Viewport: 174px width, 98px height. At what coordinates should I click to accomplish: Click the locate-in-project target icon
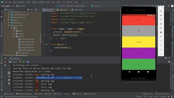coord(28,10)
